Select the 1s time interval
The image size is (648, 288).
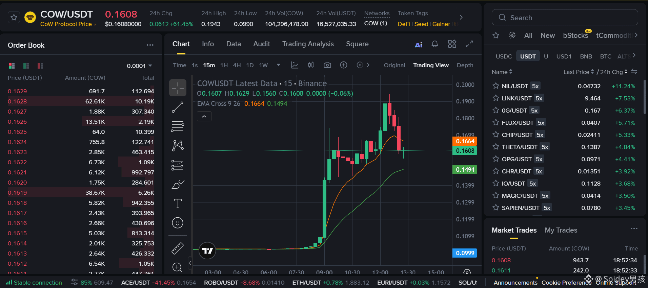[x=195, y=65]
